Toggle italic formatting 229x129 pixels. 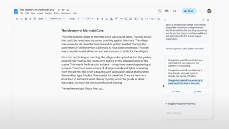tap(102, 19)
